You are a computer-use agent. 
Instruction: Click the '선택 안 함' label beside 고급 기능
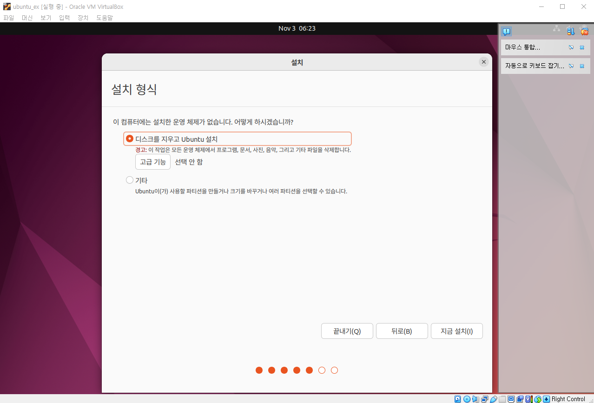tap(189, 162)
